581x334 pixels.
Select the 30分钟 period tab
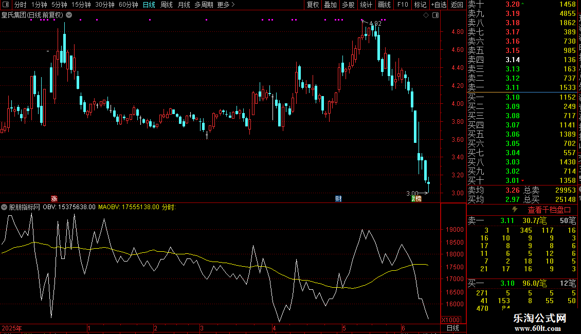click(105, 5)
